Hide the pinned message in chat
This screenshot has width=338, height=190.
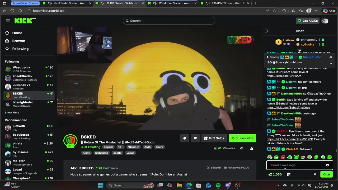331,57
